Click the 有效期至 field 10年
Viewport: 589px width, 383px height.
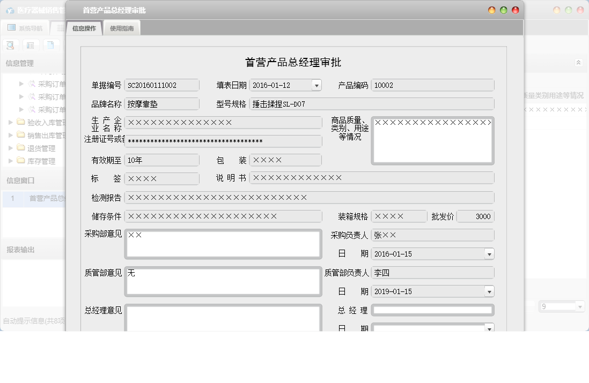pyautogui.click(x=161, y=160)
